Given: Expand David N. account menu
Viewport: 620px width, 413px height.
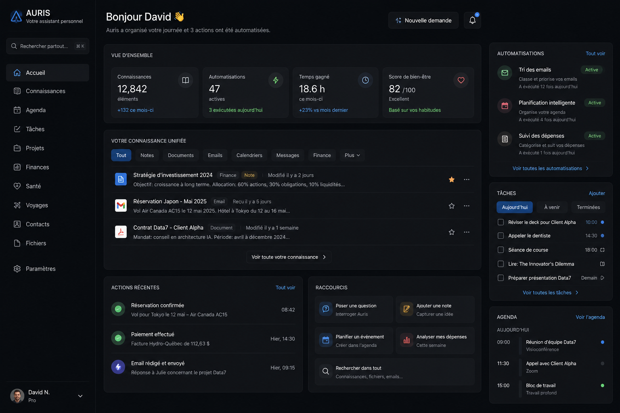Looking at the screenshot, I should [x=80, y=396].
